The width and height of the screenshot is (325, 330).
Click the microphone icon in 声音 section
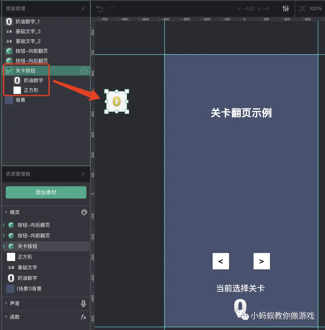(84, 303)
